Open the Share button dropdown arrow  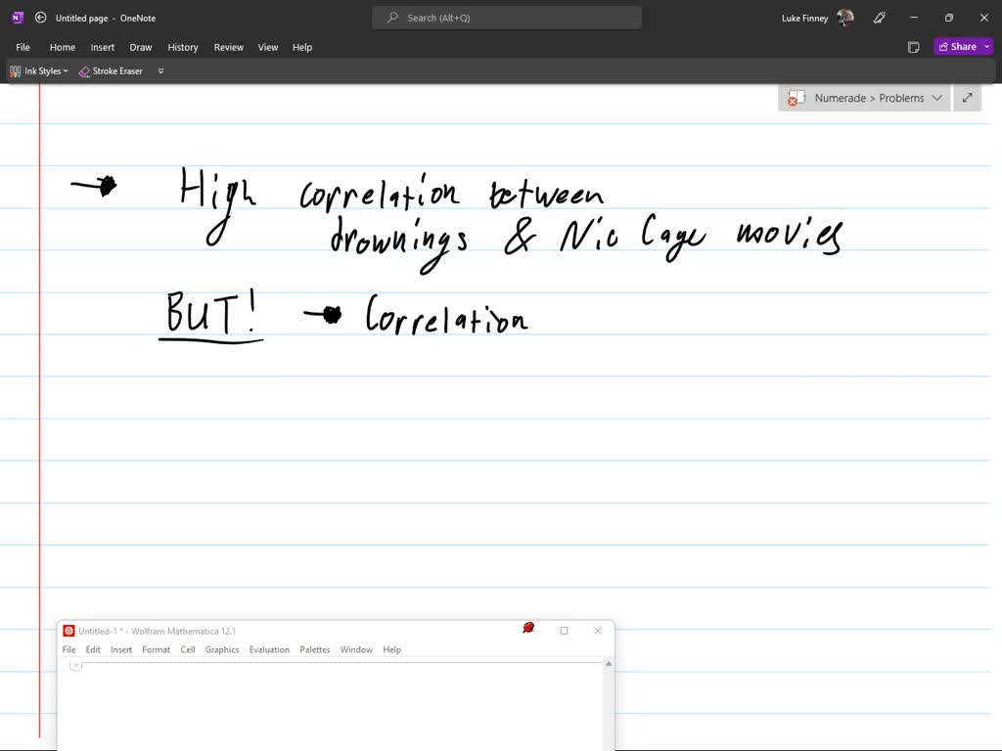(986, 47)
